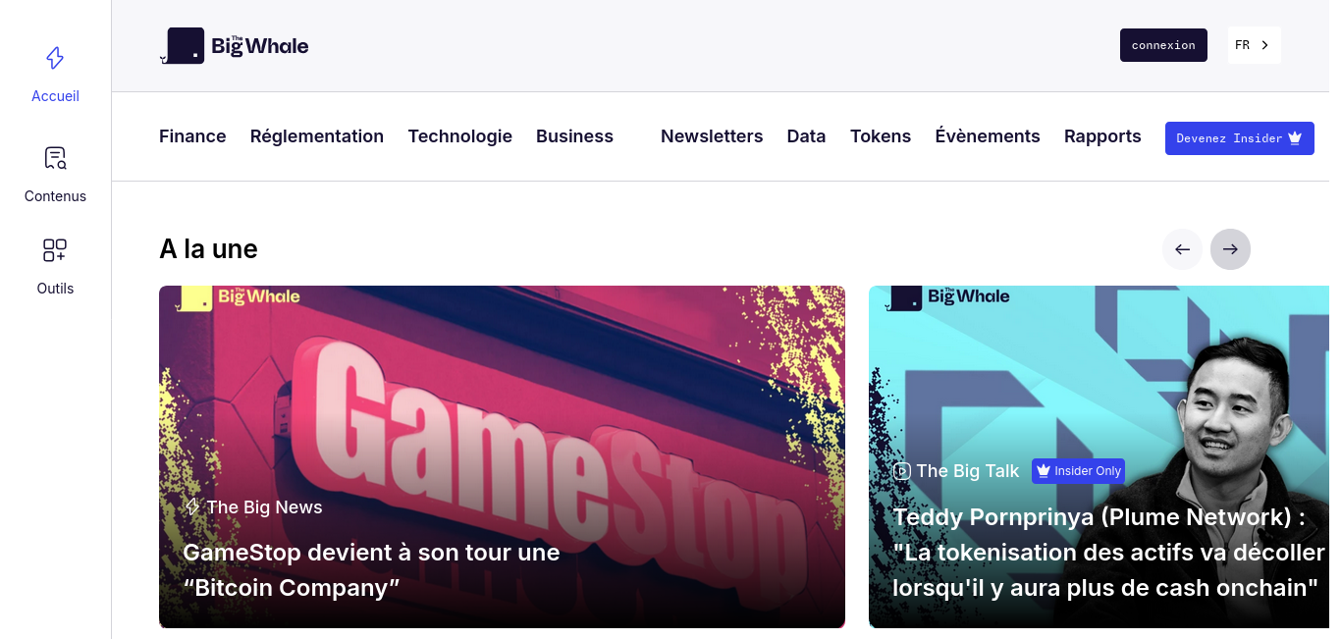Open the Rapports menu
The height and width of the screenshot is (639, 1341).
[x=1102, y=136]
